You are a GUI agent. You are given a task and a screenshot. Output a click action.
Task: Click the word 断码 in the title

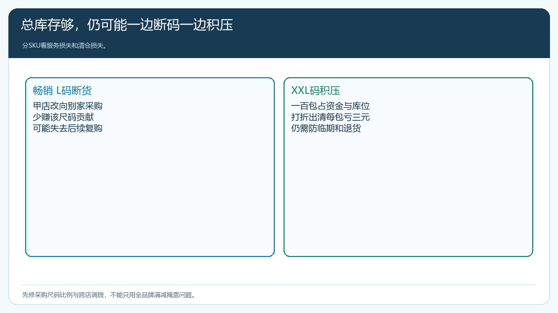tap(167, 25)
